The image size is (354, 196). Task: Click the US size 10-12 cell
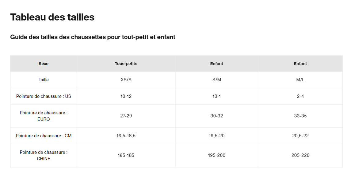pyautogui.click(x=126, y=96)
